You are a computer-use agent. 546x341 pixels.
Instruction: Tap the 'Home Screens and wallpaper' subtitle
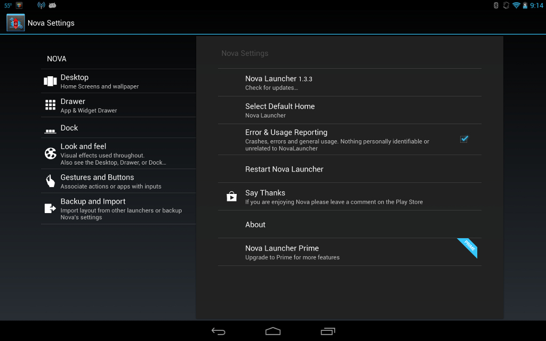pyautogui.click(x=100, y=86)
